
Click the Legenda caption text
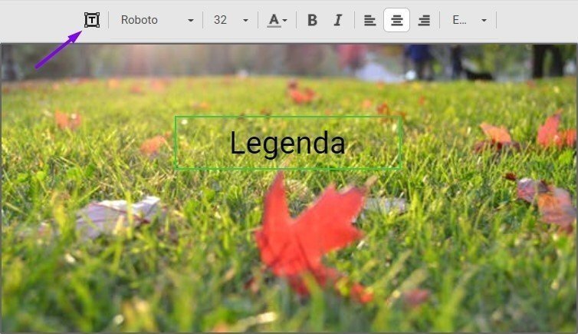point(287,144)
